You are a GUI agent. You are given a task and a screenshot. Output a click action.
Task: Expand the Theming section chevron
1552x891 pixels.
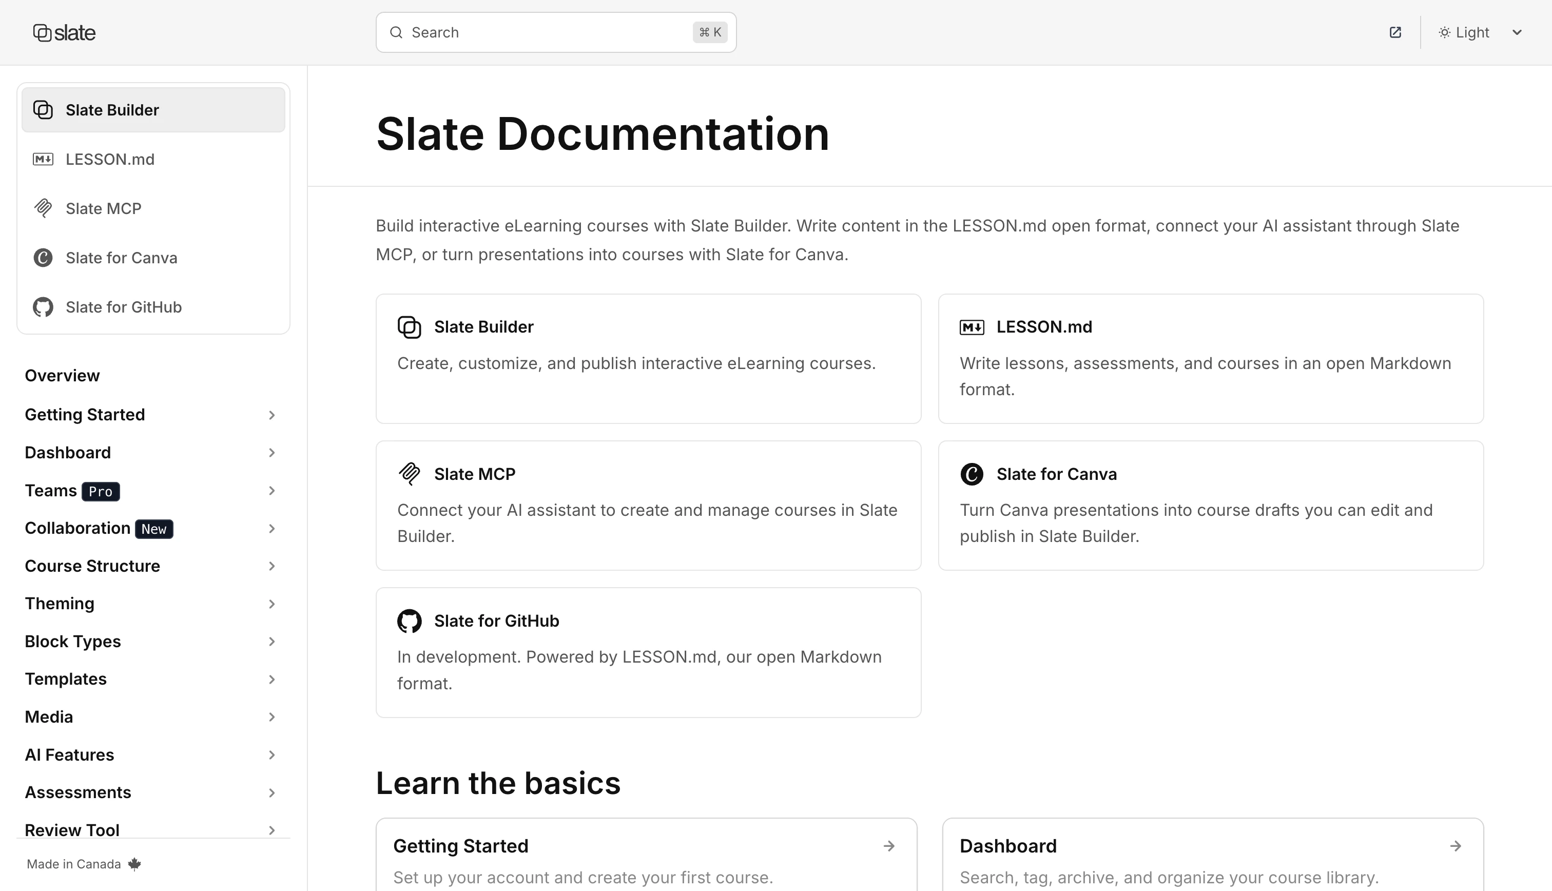click(272, 604)
